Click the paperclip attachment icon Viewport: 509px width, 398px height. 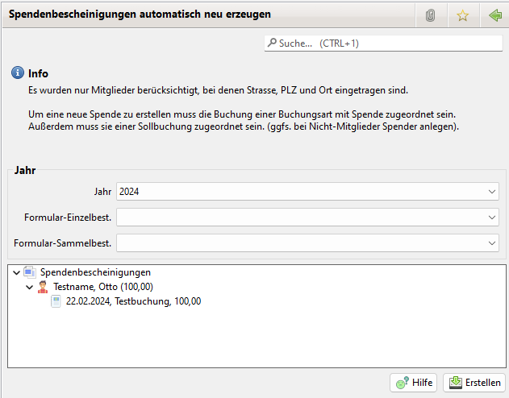431,15
